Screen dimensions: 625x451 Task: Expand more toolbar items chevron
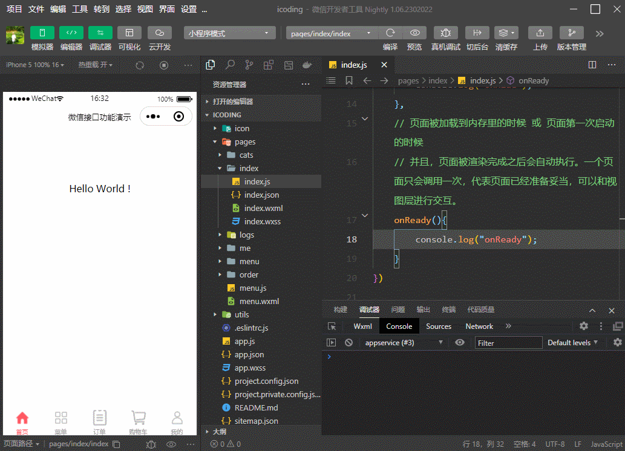(600, 33)
